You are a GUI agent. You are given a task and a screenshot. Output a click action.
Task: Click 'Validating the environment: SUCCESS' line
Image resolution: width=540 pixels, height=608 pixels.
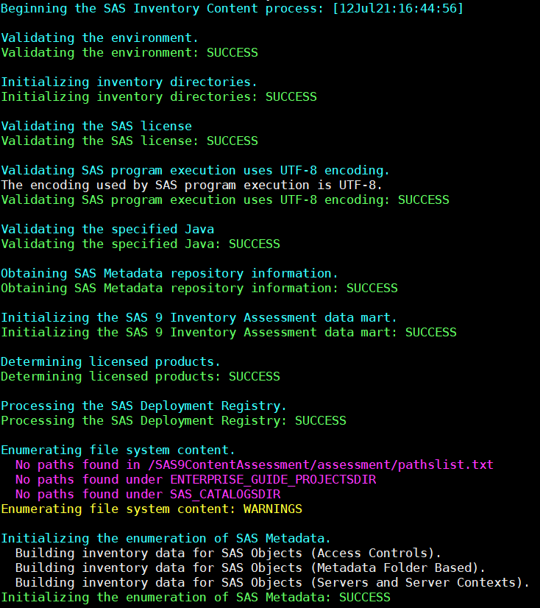coord(129,53)
